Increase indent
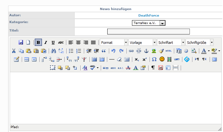Image resolution: width=223 pixels, height=132 pixels. [x=96, y=51]
